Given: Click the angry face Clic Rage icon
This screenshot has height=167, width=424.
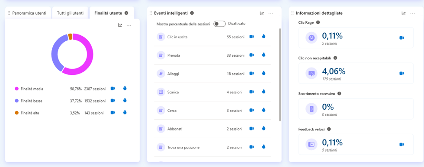Looking at the screenshot, I should coord(312,37).
